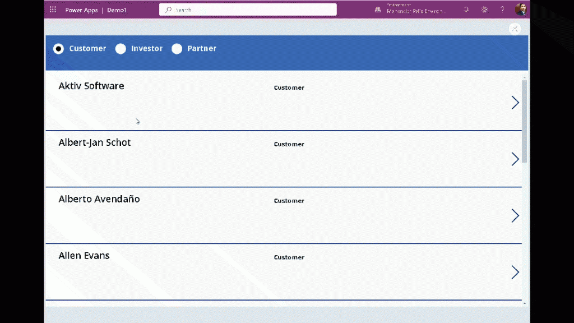Open the help question mark icon

(x=502, y=10)
